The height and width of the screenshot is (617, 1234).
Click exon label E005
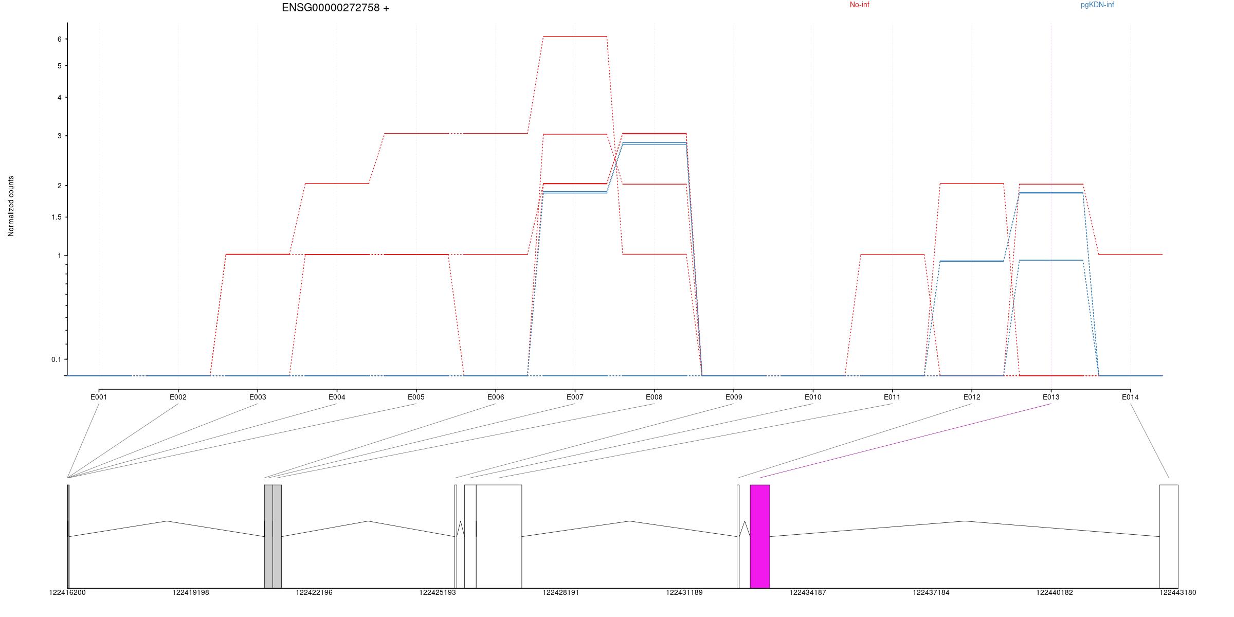pyautogui.click(x=416, y=397)
